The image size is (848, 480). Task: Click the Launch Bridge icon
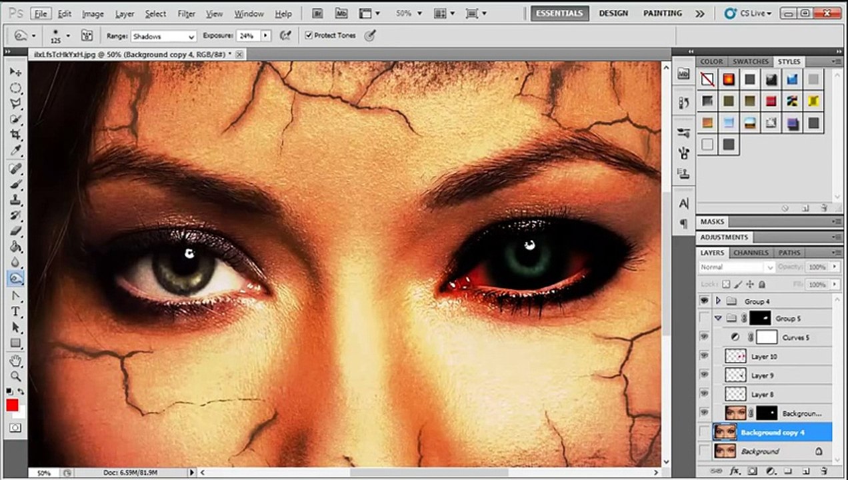pos(319,13)
